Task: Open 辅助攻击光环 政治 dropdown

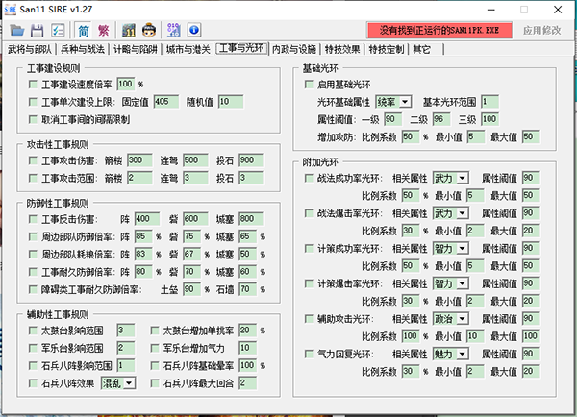Action: coord(450,319)
